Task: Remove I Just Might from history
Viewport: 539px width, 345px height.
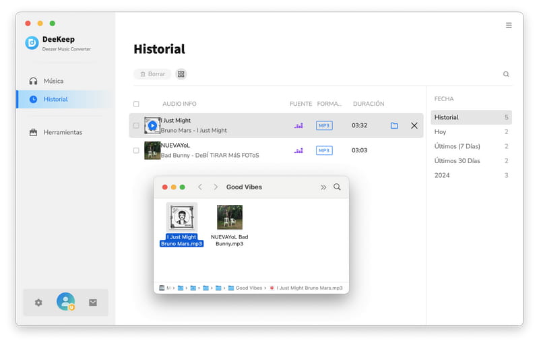Action: (414, 125)
